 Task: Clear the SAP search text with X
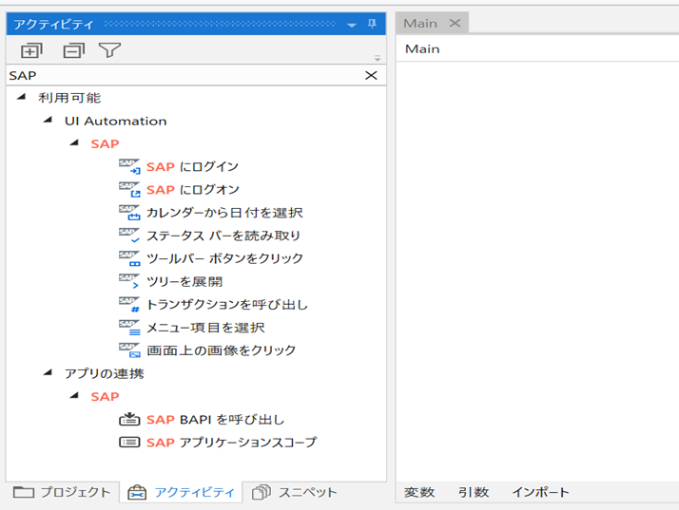371,75
